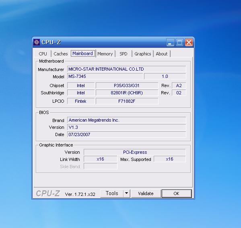Click the OK button
241x228 pixels.
(x=177, y=193)
